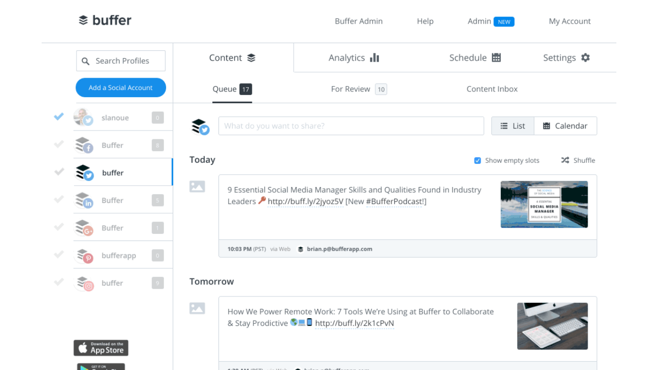The width and height of the screenshot is (658, 370).
Task: Select the bufferapp Pinterest profile avatar
Action: click(x=84, y=255)
